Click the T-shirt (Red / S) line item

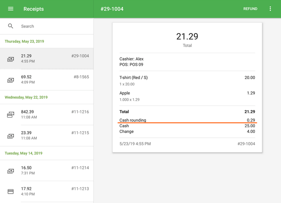pyautogui.click(x=133, y=78)
